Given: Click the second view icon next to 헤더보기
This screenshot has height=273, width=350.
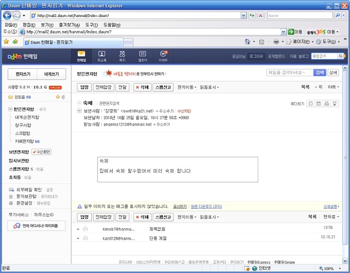Looking at the screenshot, I should coord(318,103).
